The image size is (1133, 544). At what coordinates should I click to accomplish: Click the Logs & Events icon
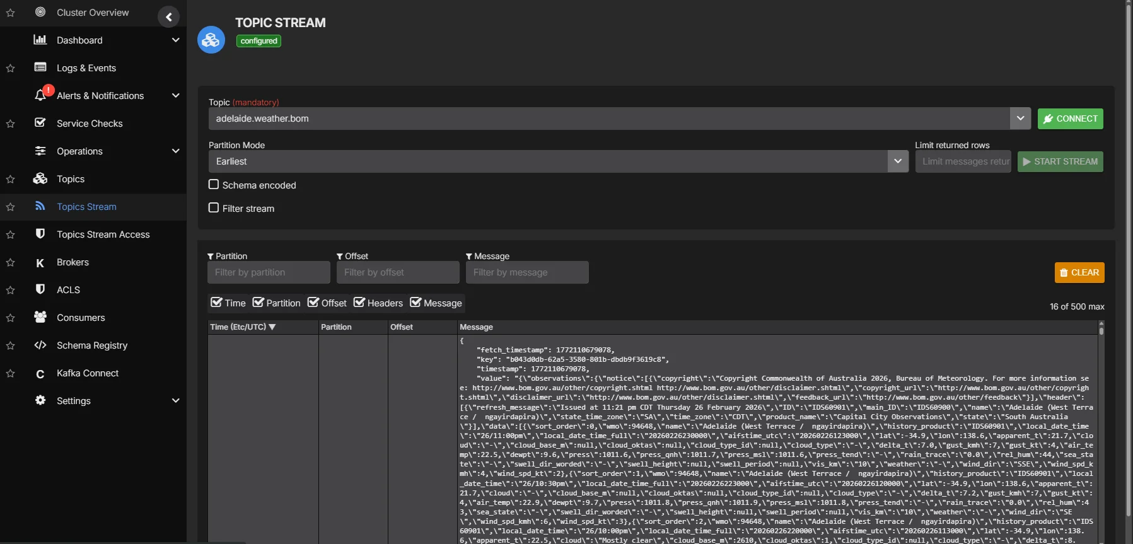pos(40,67)
